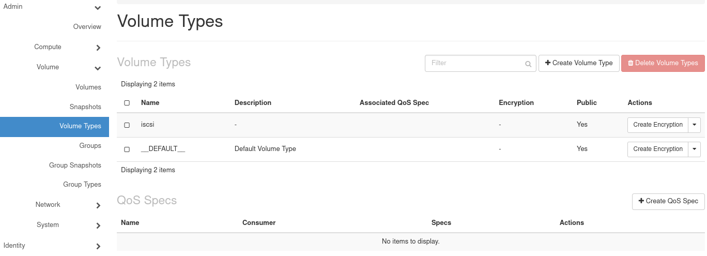
Task: Click the Delete Volume Types button
Action: point(663,63)
